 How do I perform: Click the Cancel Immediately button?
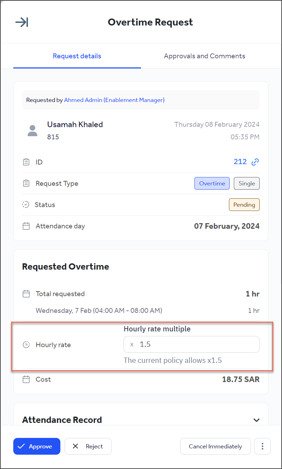(215, 446)
